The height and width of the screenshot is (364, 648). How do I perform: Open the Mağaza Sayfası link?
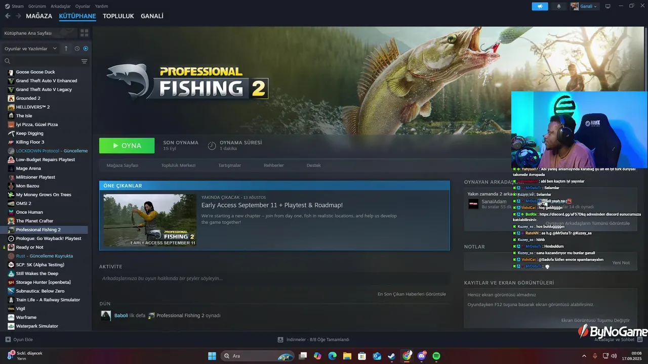click(x=122, y=165)
